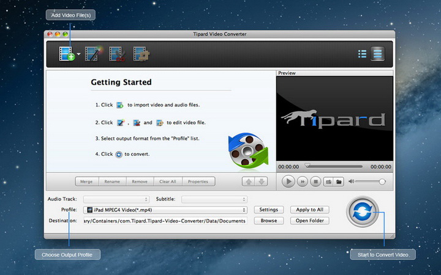This screenshot has height=275, width=441.
Task: Open the 3D/crop video tool icon
Action: (141, 54)
